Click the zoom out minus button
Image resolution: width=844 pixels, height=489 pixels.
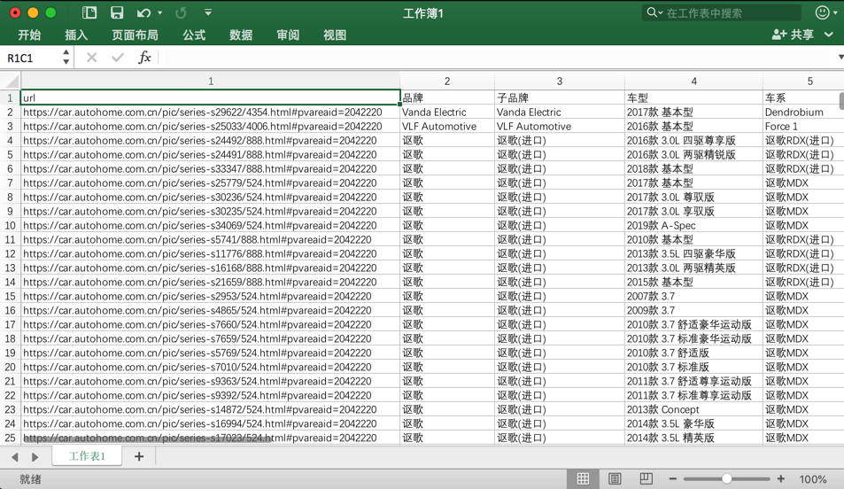[673, 478]
